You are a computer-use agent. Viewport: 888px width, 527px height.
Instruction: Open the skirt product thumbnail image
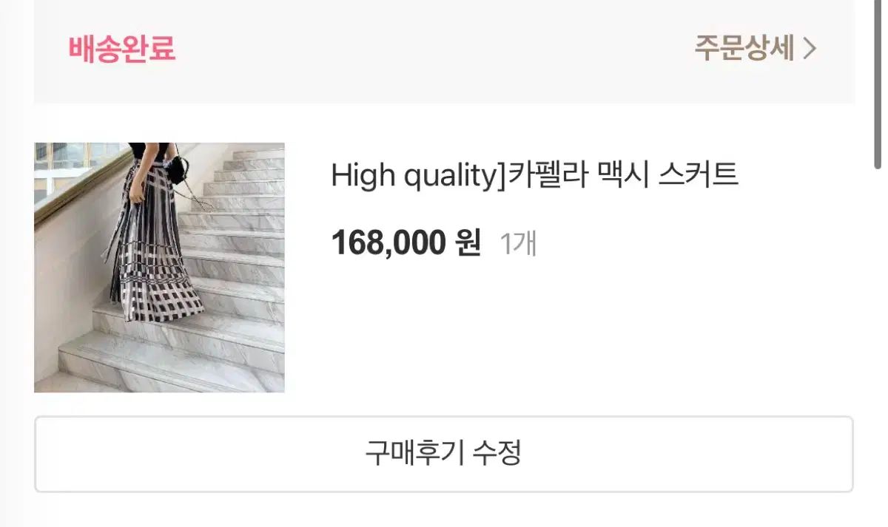tap(159, 267)
